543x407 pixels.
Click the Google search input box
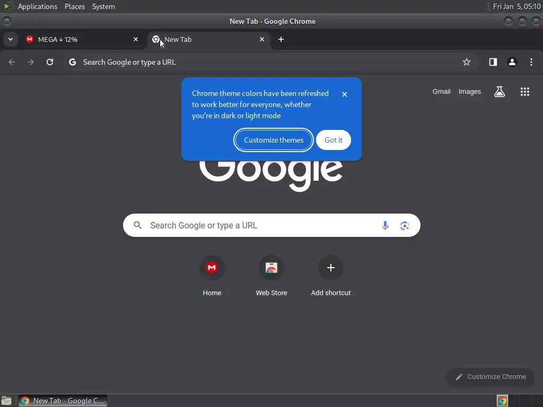click(271, 225)
